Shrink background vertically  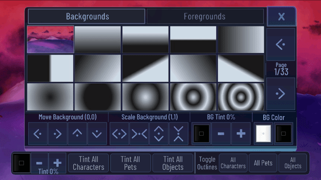click(x=178, y=134)
